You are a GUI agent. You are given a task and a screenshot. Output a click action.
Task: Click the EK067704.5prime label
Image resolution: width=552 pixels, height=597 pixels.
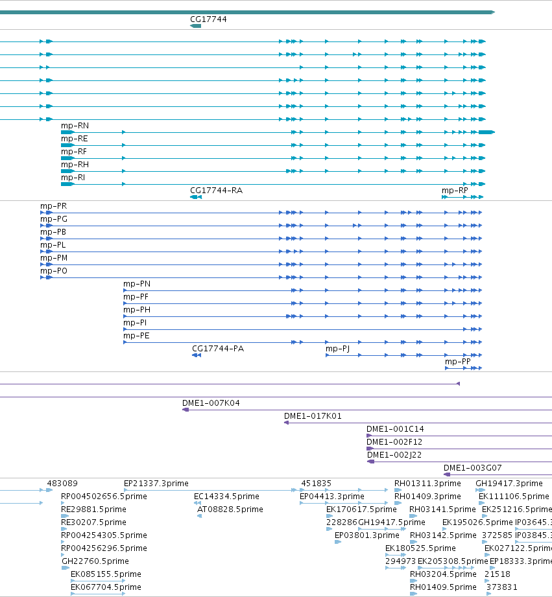106,587
